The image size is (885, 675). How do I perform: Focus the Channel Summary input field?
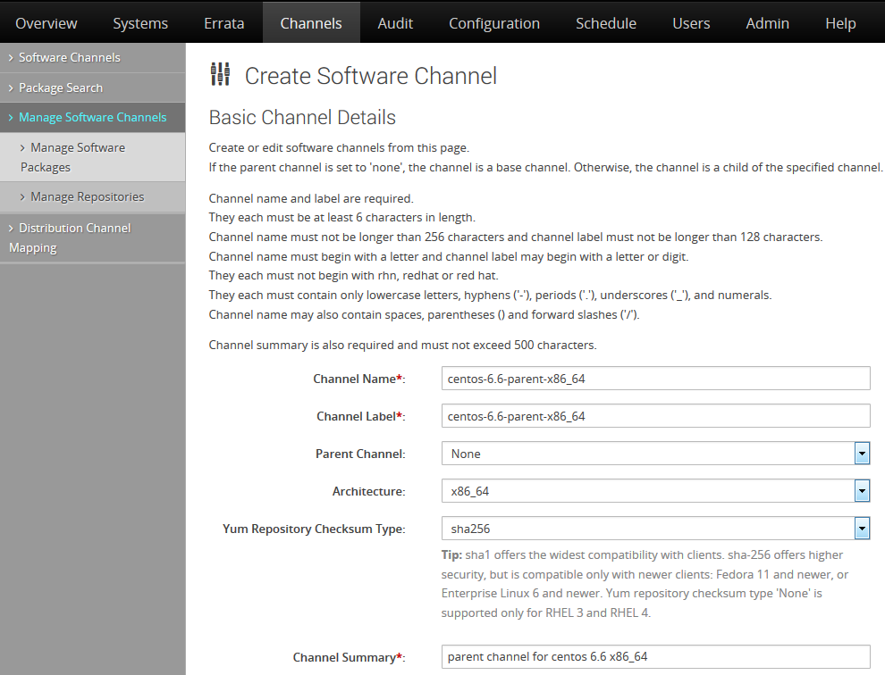[656, 656]
